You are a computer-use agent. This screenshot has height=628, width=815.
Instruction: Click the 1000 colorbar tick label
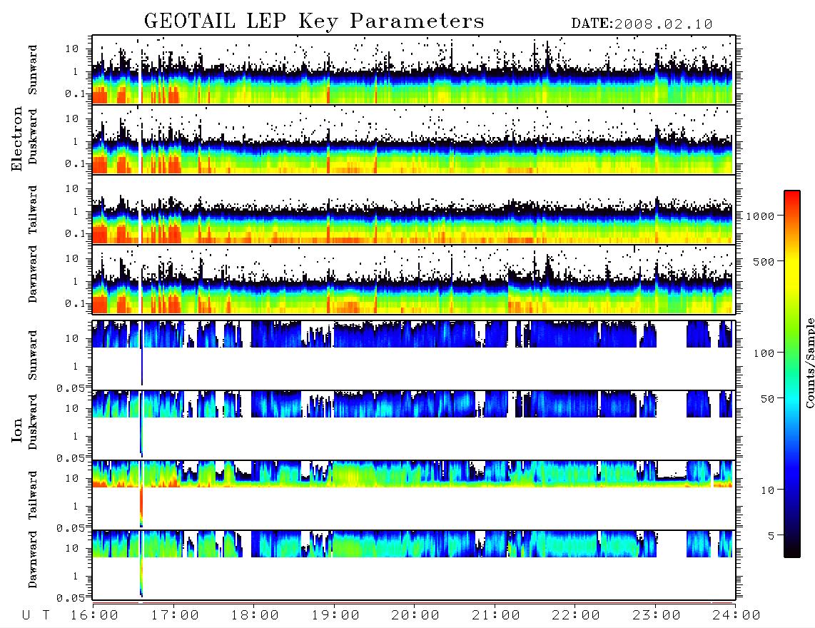point(760,216)
